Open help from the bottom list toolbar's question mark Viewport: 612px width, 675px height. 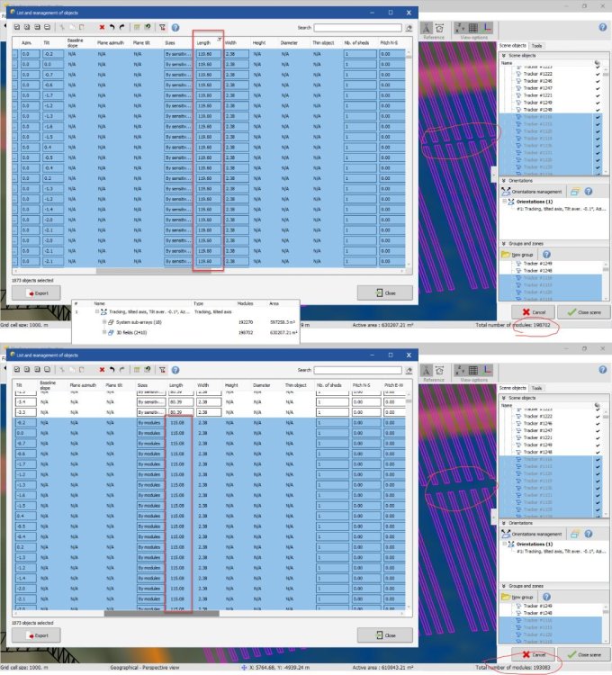point(175,369)
